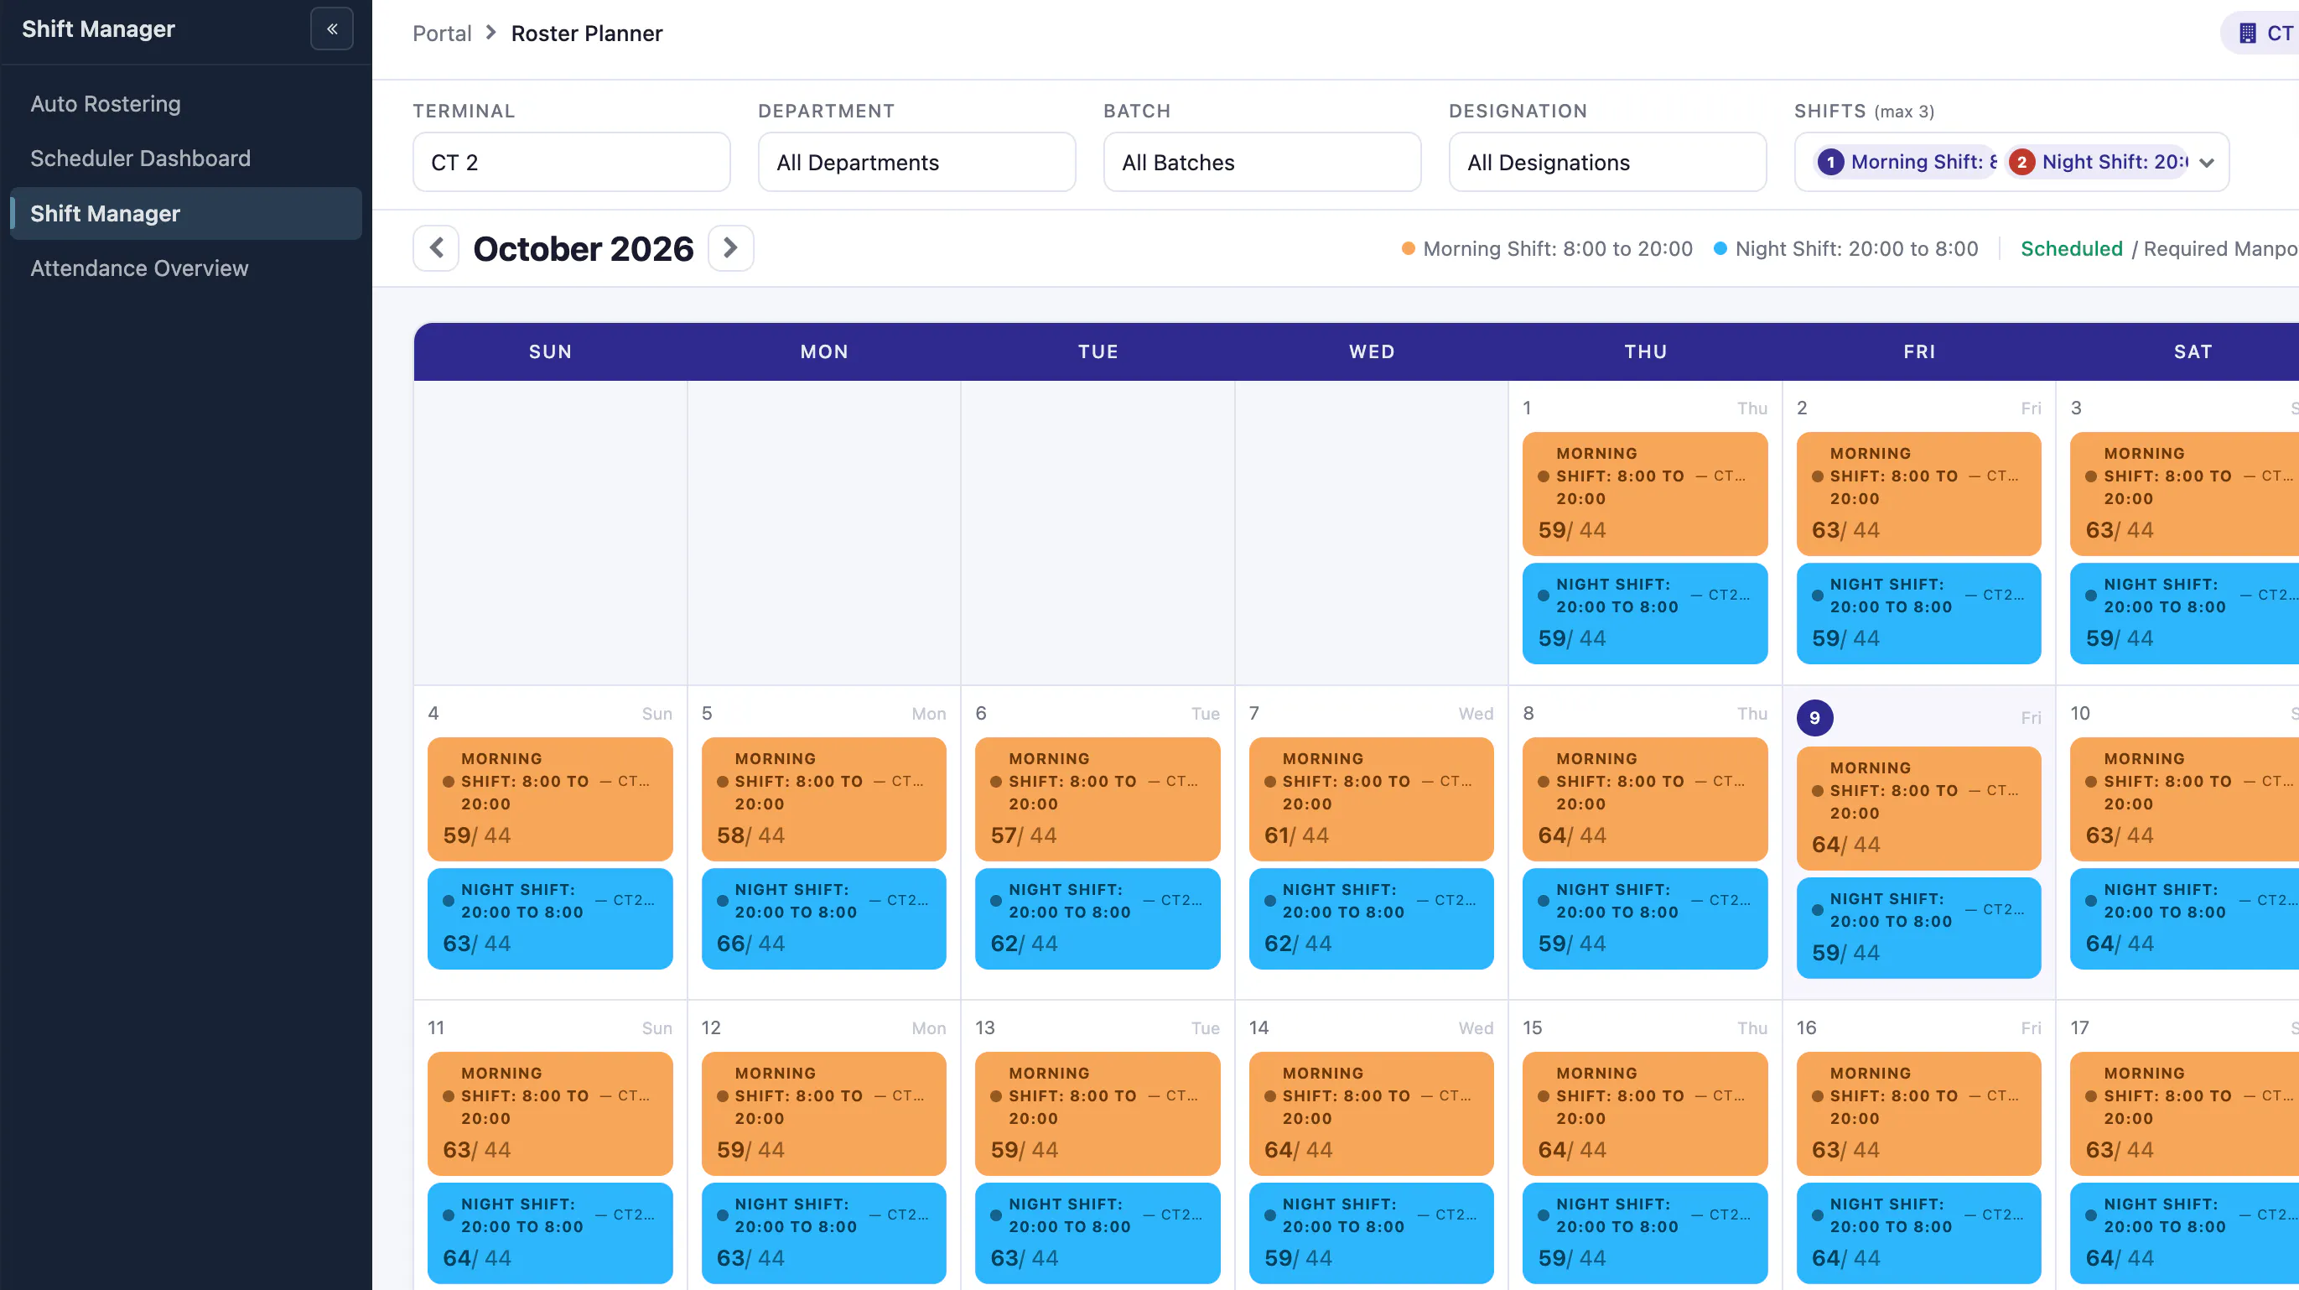Open the Night Shift card on October 14
The width and height of the screenshot is (2299, 1290).
pos(1371,1233)
